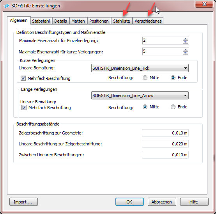Switch to the Allgemein tab
Viewport: 216px width, 214px height.
[19, 20]
